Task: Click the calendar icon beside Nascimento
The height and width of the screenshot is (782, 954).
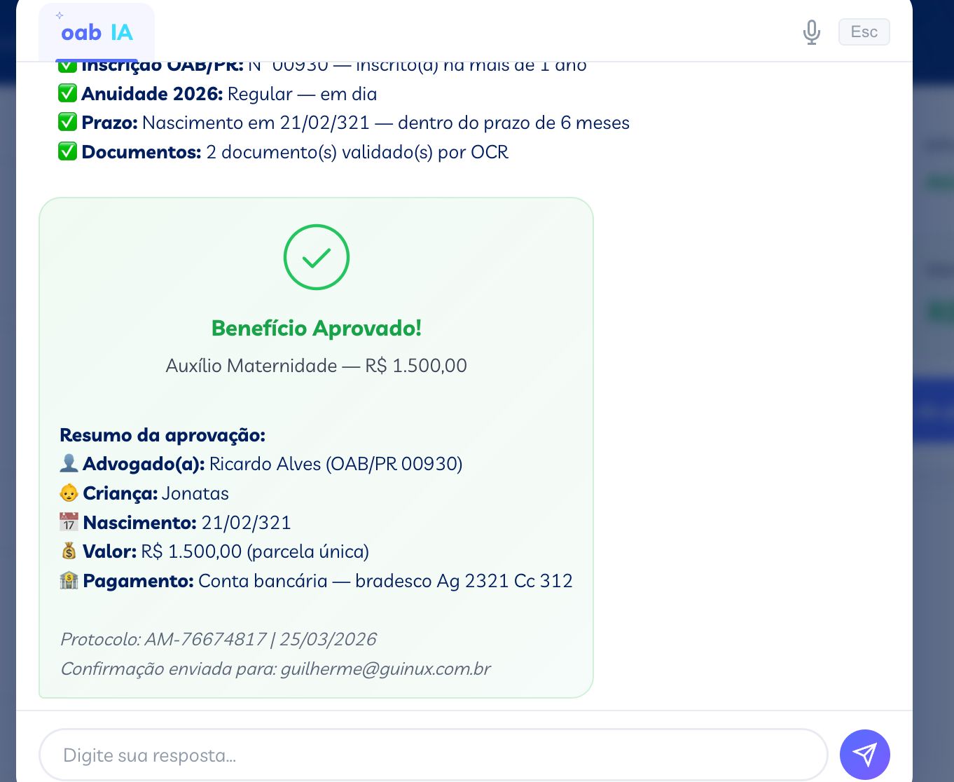Action: (68, 522)
